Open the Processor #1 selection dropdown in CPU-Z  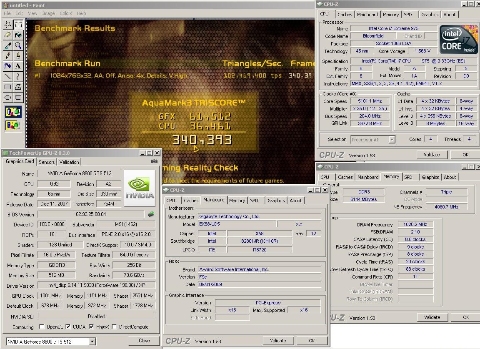pyautogui.click(x=392, y=139)
